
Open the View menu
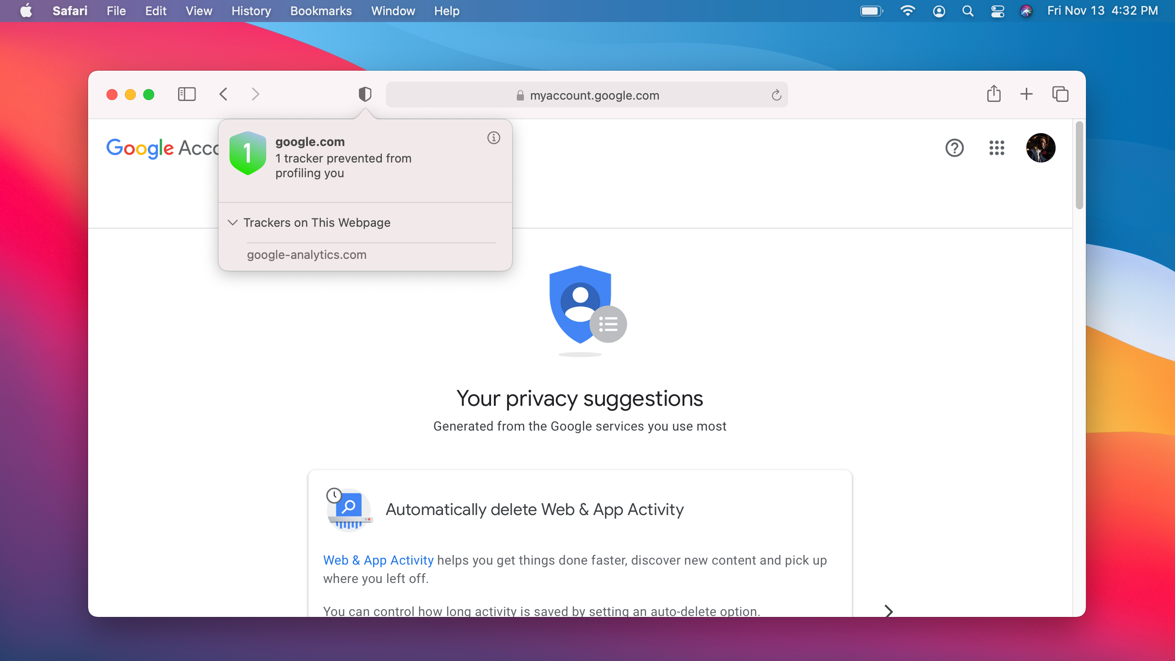point(199,11)
